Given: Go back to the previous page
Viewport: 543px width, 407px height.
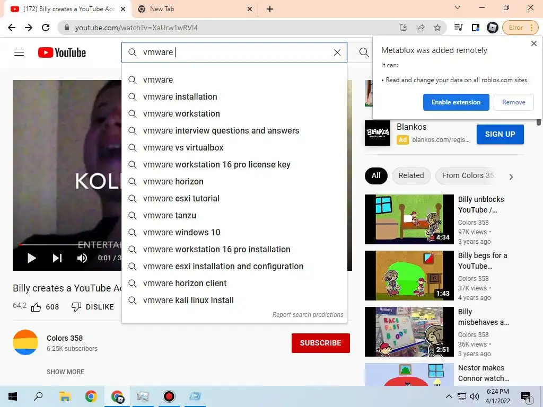Looking at the screenshot, I should point(12,28).
